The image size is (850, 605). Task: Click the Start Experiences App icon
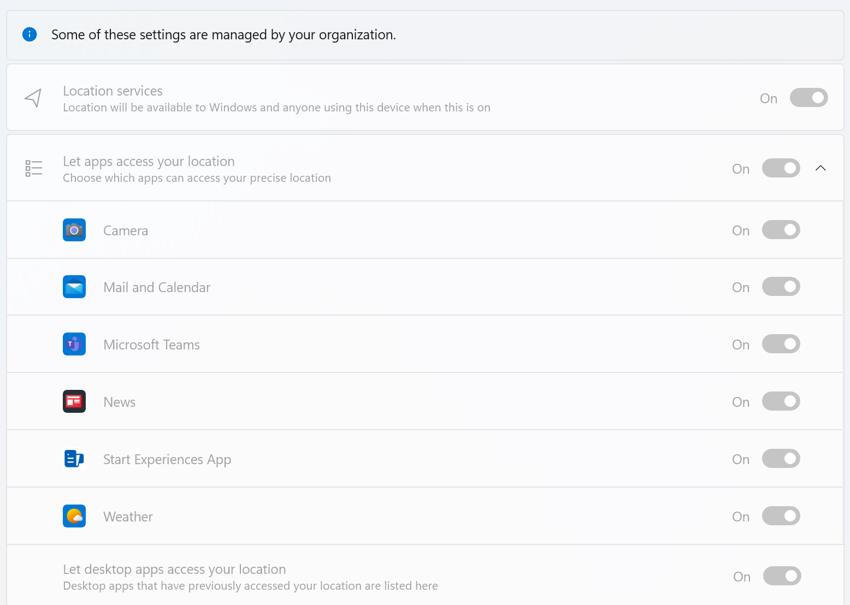74,459
